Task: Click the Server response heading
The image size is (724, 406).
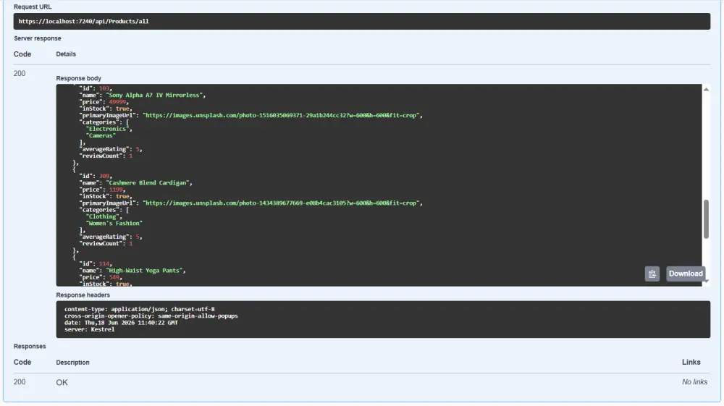Action: tap(38, 38)
